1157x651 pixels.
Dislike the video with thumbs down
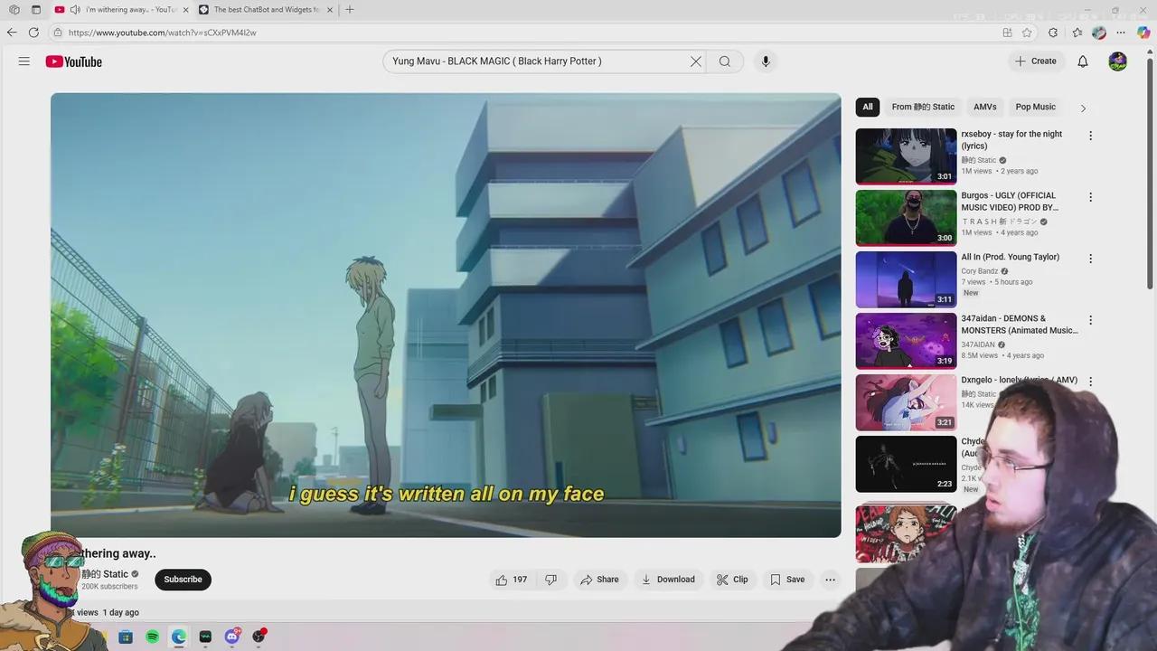click(x=550, y=580)
